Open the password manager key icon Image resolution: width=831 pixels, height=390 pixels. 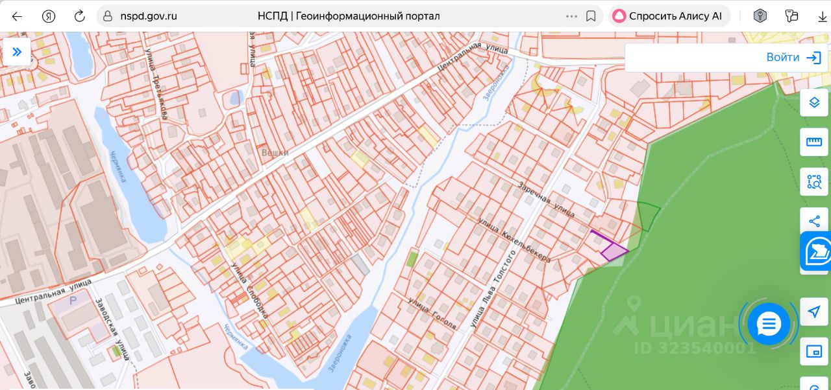(760, 16)
